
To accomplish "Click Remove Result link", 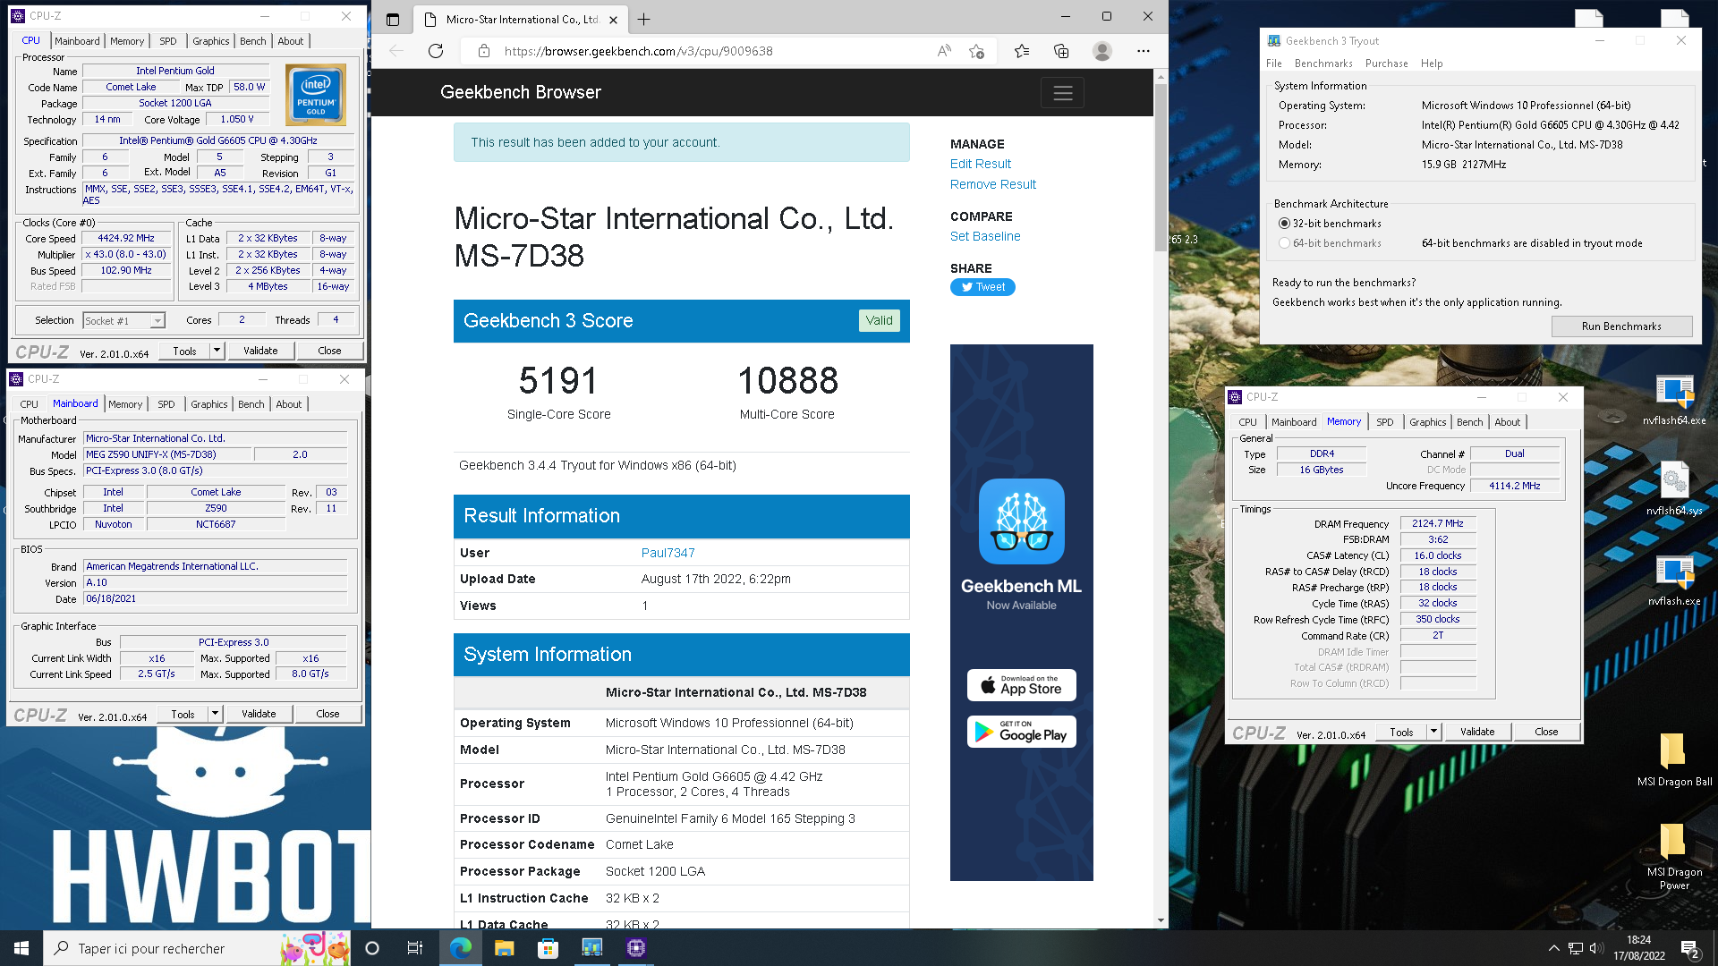I will pos(993,184).
